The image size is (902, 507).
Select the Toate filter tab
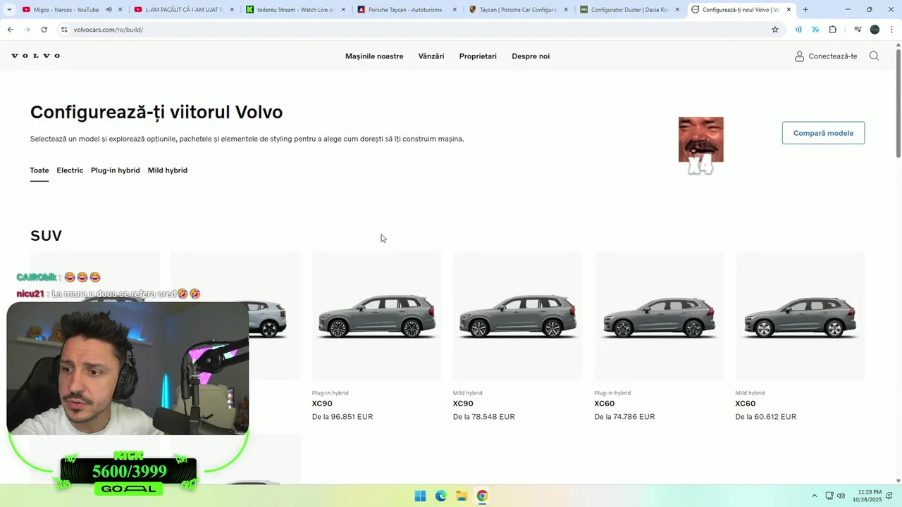click(x=39, y=170)
